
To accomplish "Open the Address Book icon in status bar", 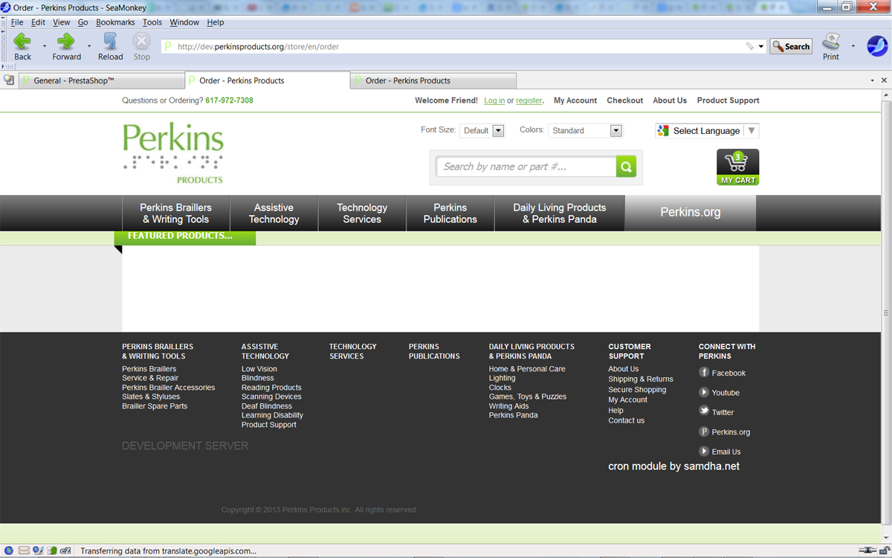I will (x=52, y=551).
